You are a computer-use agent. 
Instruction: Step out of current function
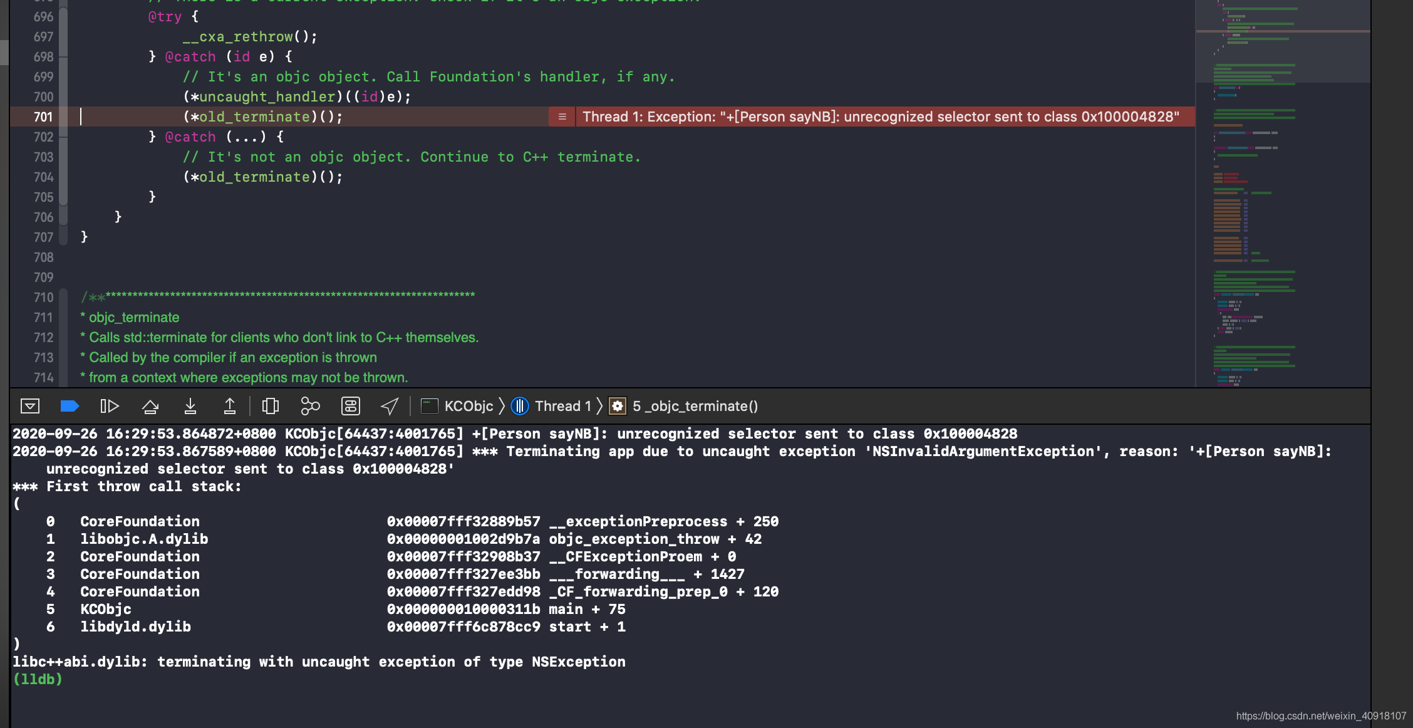[230, 406]
